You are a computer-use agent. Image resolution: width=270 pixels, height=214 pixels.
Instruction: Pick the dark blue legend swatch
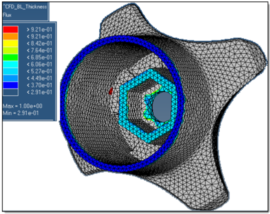point(10,85)
